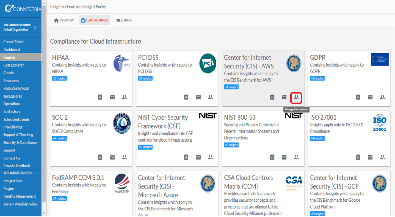
Task: Select the Featured Packs tab
Action: (94, 20)
